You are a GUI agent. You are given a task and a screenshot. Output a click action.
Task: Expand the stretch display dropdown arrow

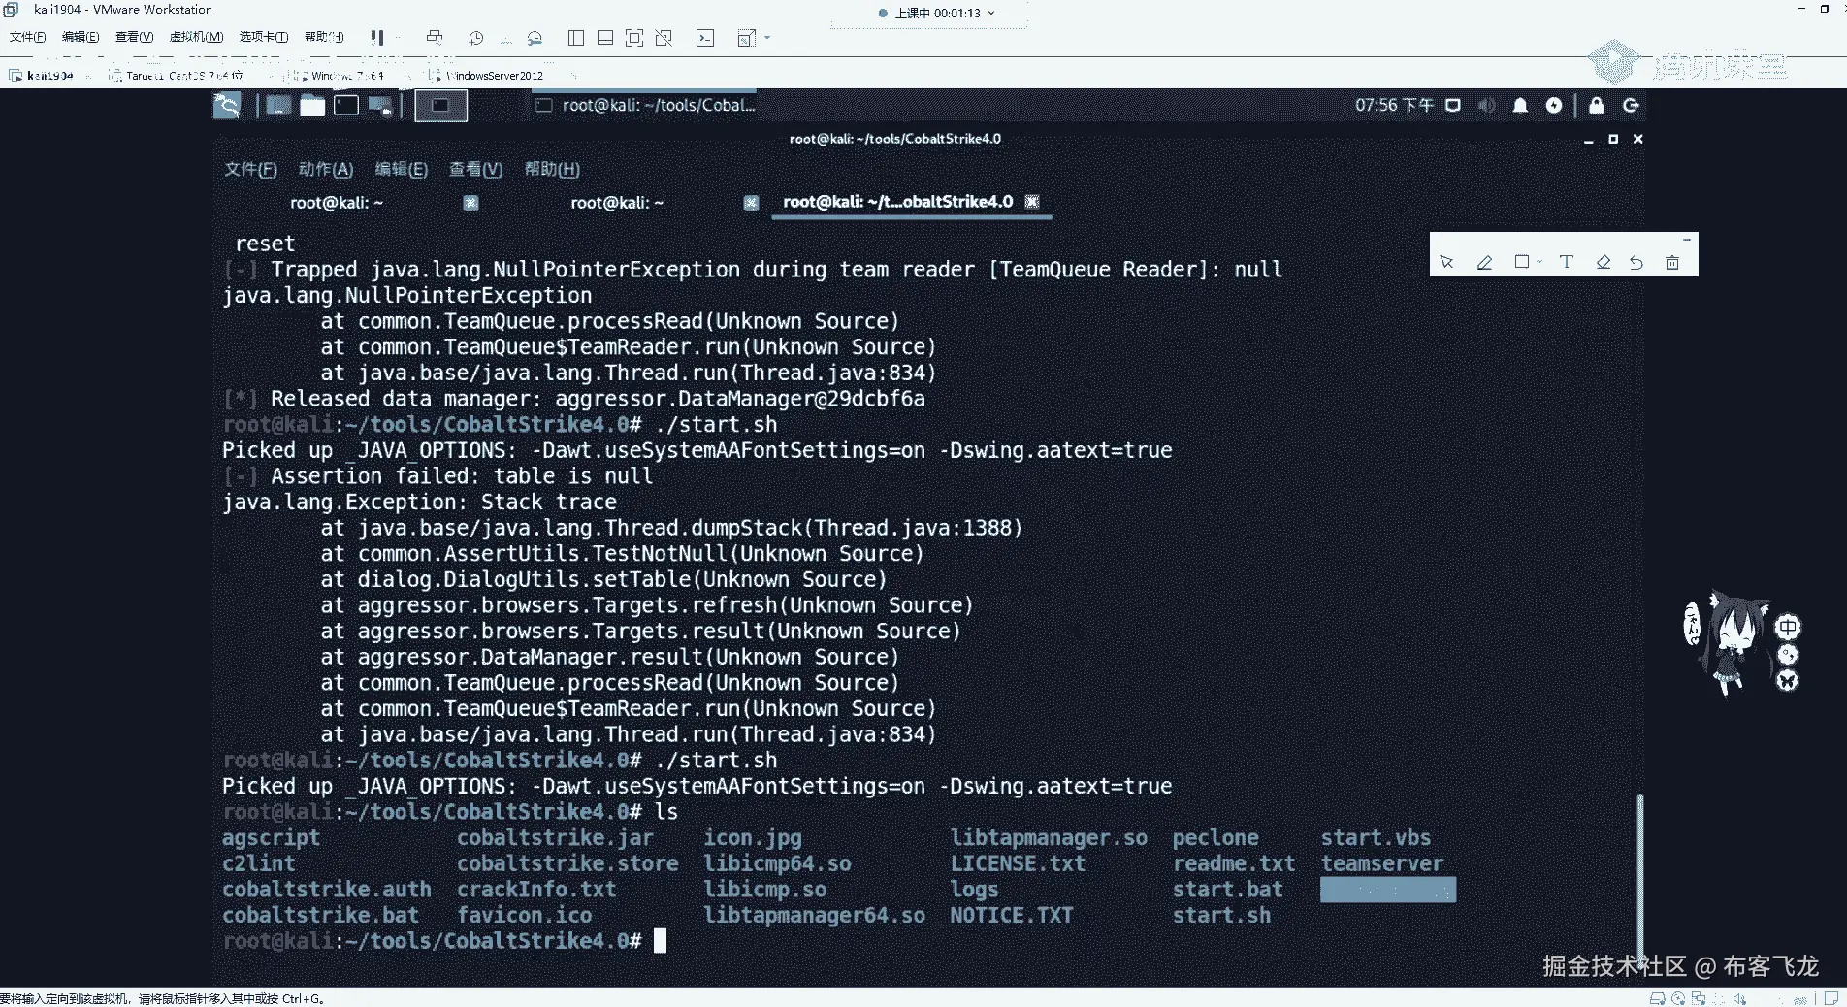767,38
